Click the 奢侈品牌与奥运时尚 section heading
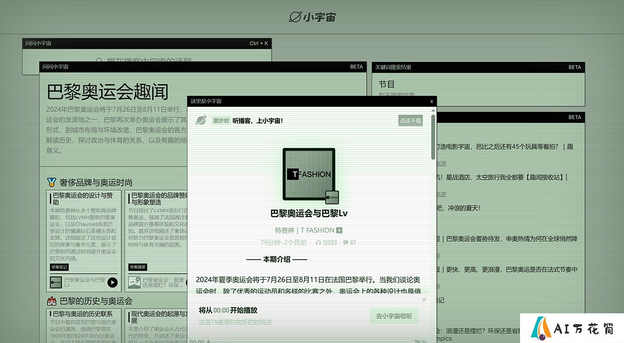 point(96,182)
